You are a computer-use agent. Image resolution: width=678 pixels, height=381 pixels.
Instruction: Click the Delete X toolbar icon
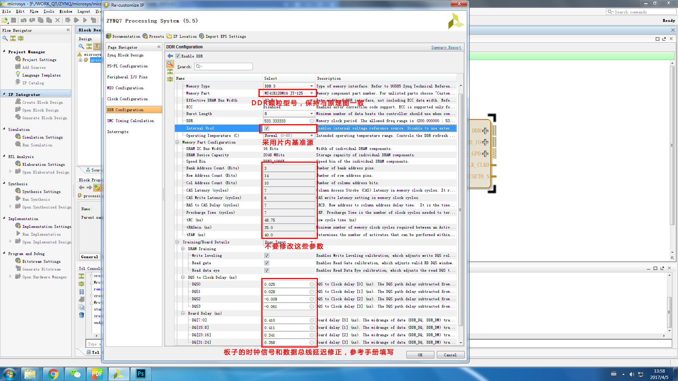coord(58,20)
